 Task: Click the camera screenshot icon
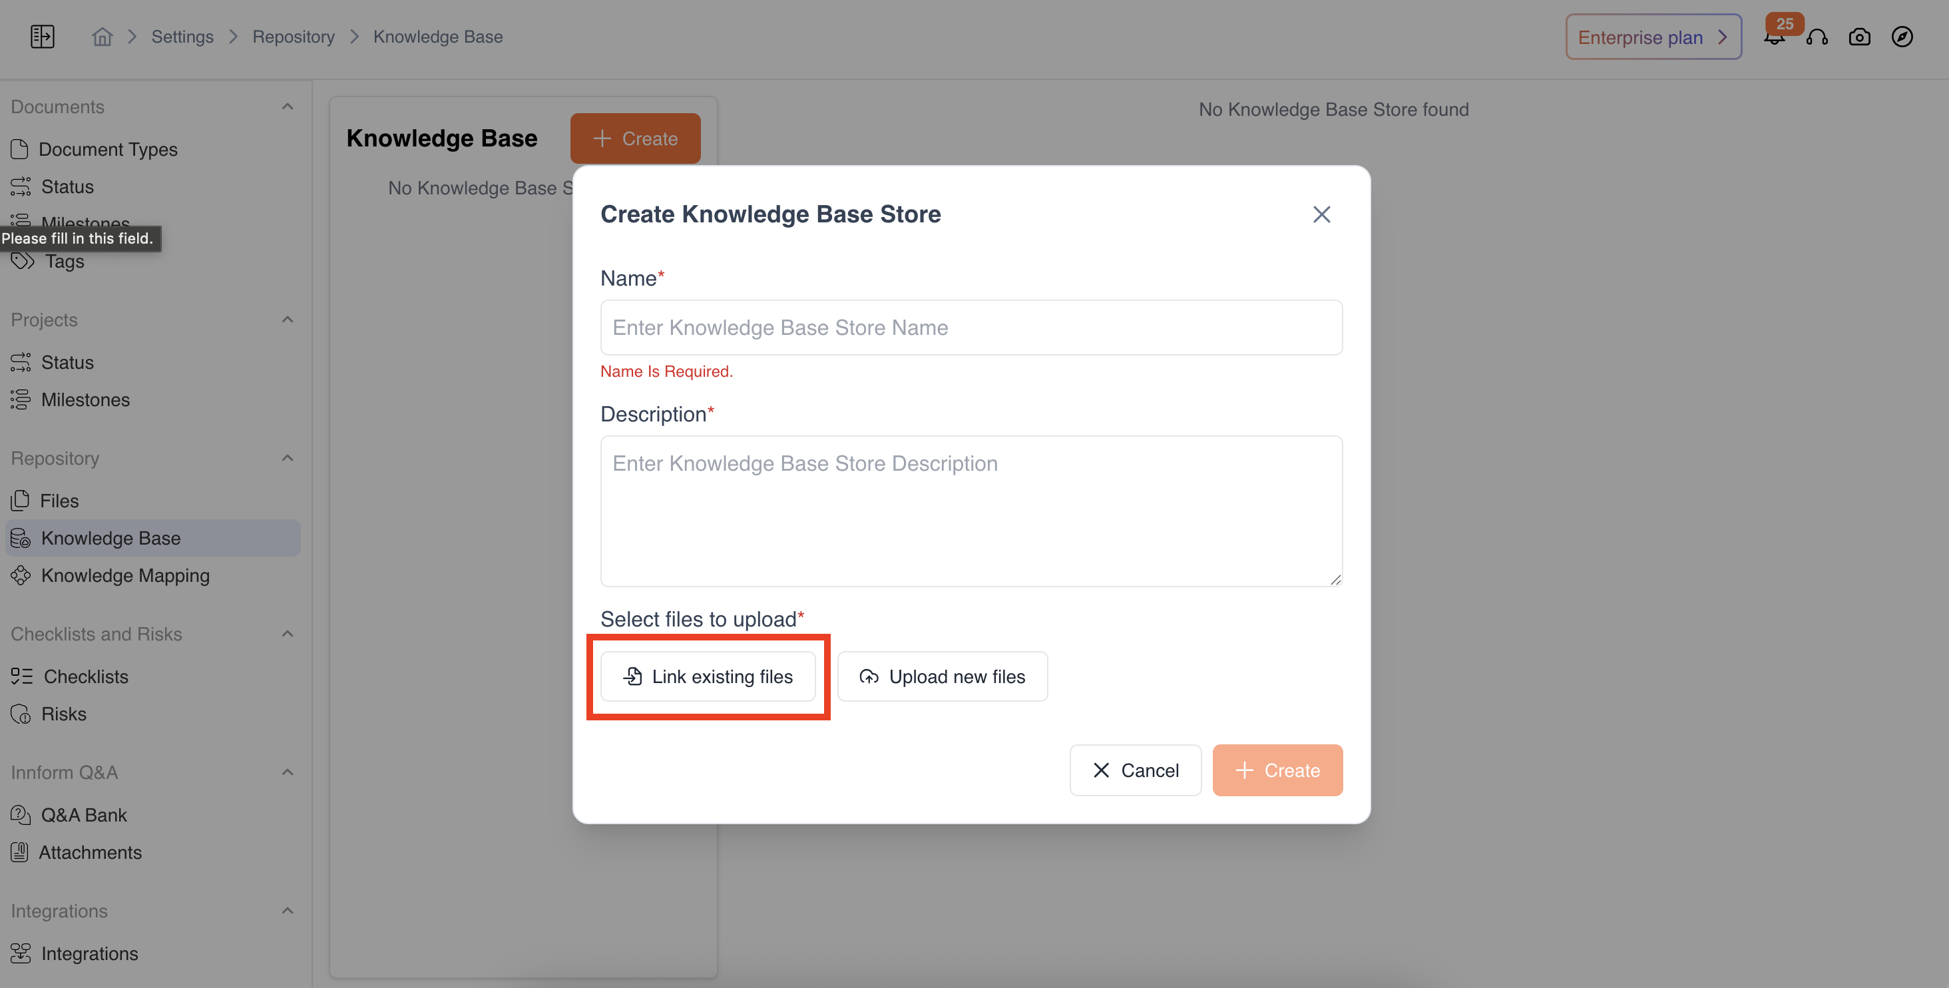[x=1859, y=37]
